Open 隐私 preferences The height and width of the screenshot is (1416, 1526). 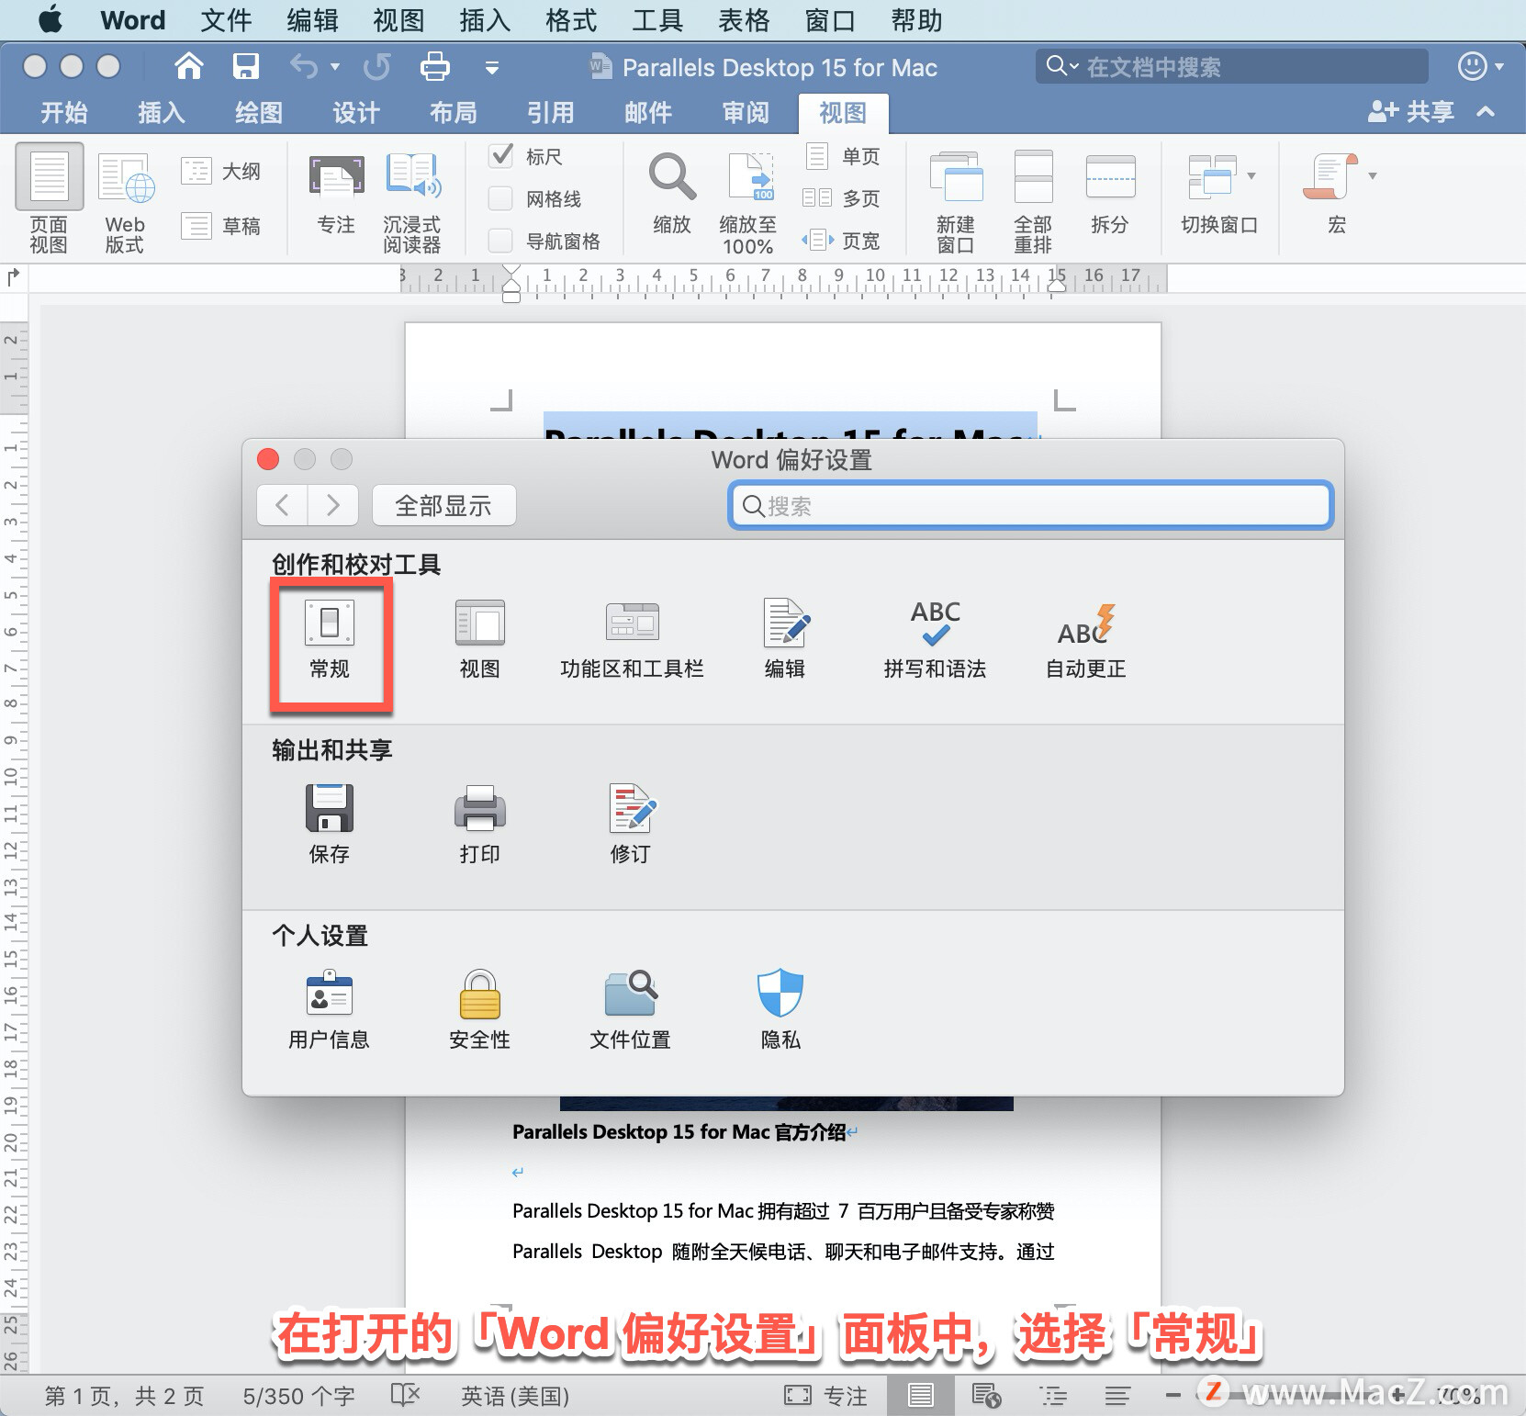click(780, 1010)
